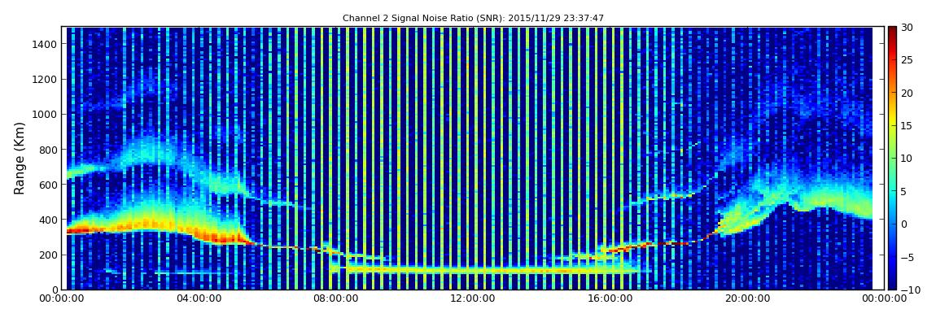936x331 pixels.
Task: Click the colorbar value −10
Action: 910,290
